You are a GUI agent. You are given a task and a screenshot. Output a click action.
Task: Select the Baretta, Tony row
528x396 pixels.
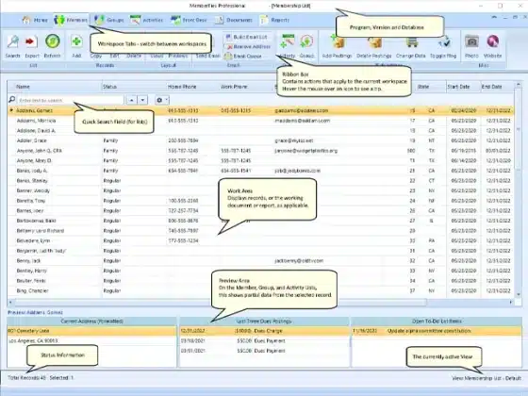(260, 201)
